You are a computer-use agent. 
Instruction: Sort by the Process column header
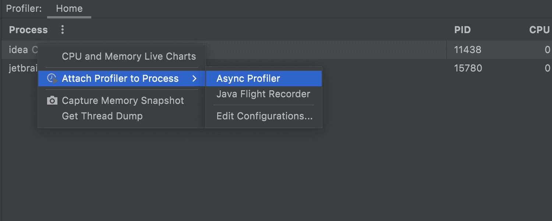[28, 30]
